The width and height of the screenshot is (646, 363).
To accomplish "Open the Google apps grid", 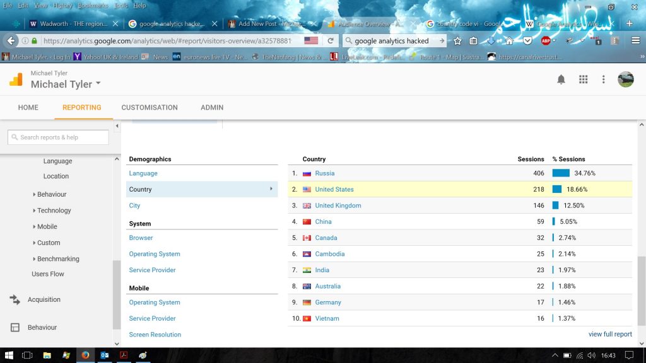I will (x=584, y=79).
